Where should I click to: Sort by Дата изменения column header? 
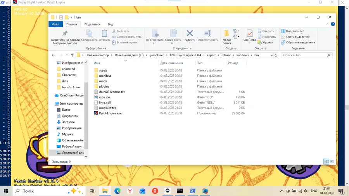[172, 63]
